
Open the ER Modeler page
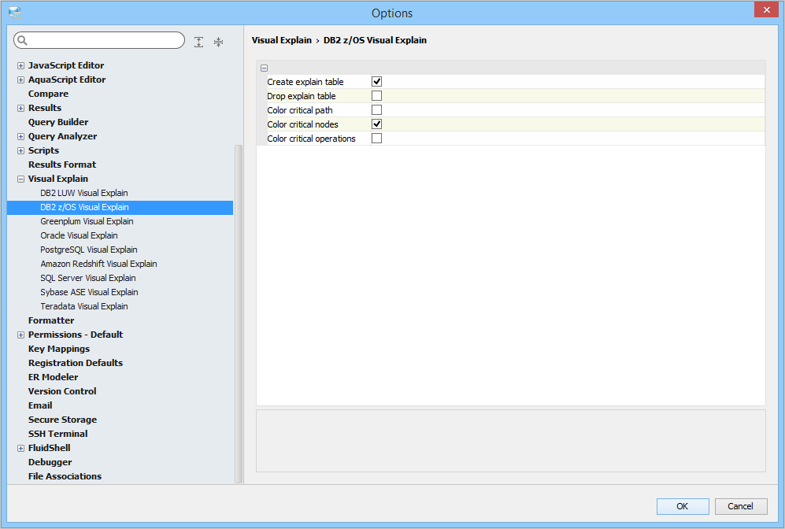tap(53, 377)
